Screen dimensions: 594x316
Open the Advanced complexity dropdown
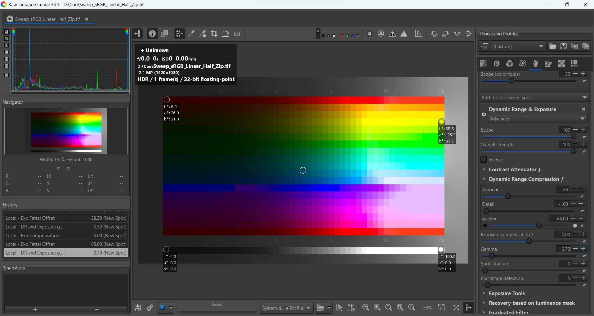(537, 119)
